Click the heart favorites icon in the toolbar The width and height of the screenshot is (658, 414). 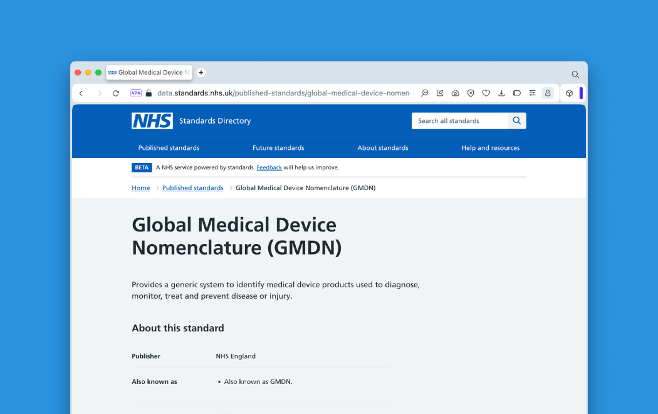486,93
